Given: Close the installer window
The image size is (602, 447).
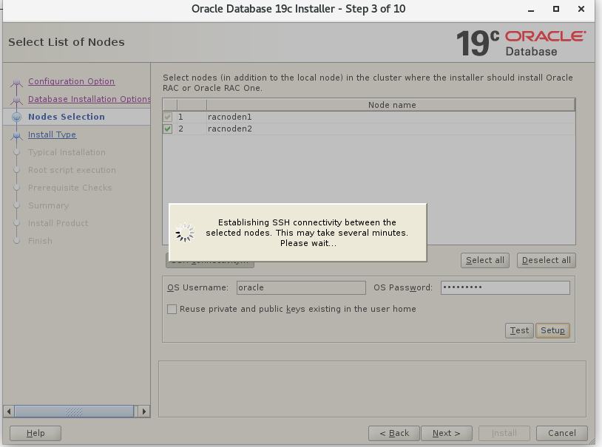Looking at the screenshot, I should (581, 9).
